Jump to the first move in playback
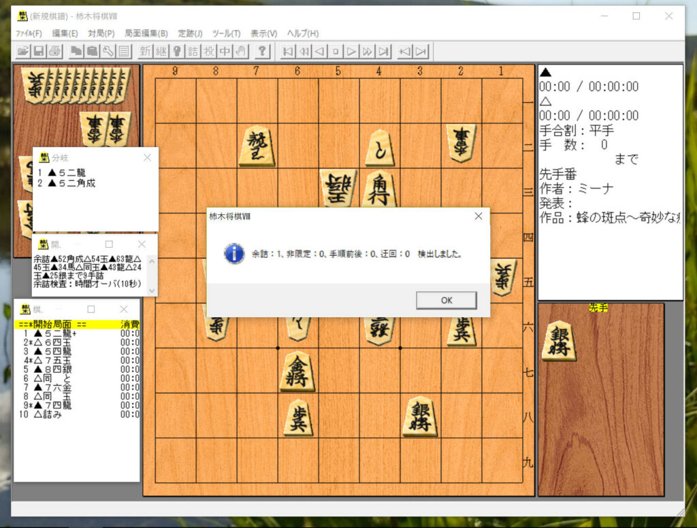The height and width of the screenshot is (528, 697). 288,51
